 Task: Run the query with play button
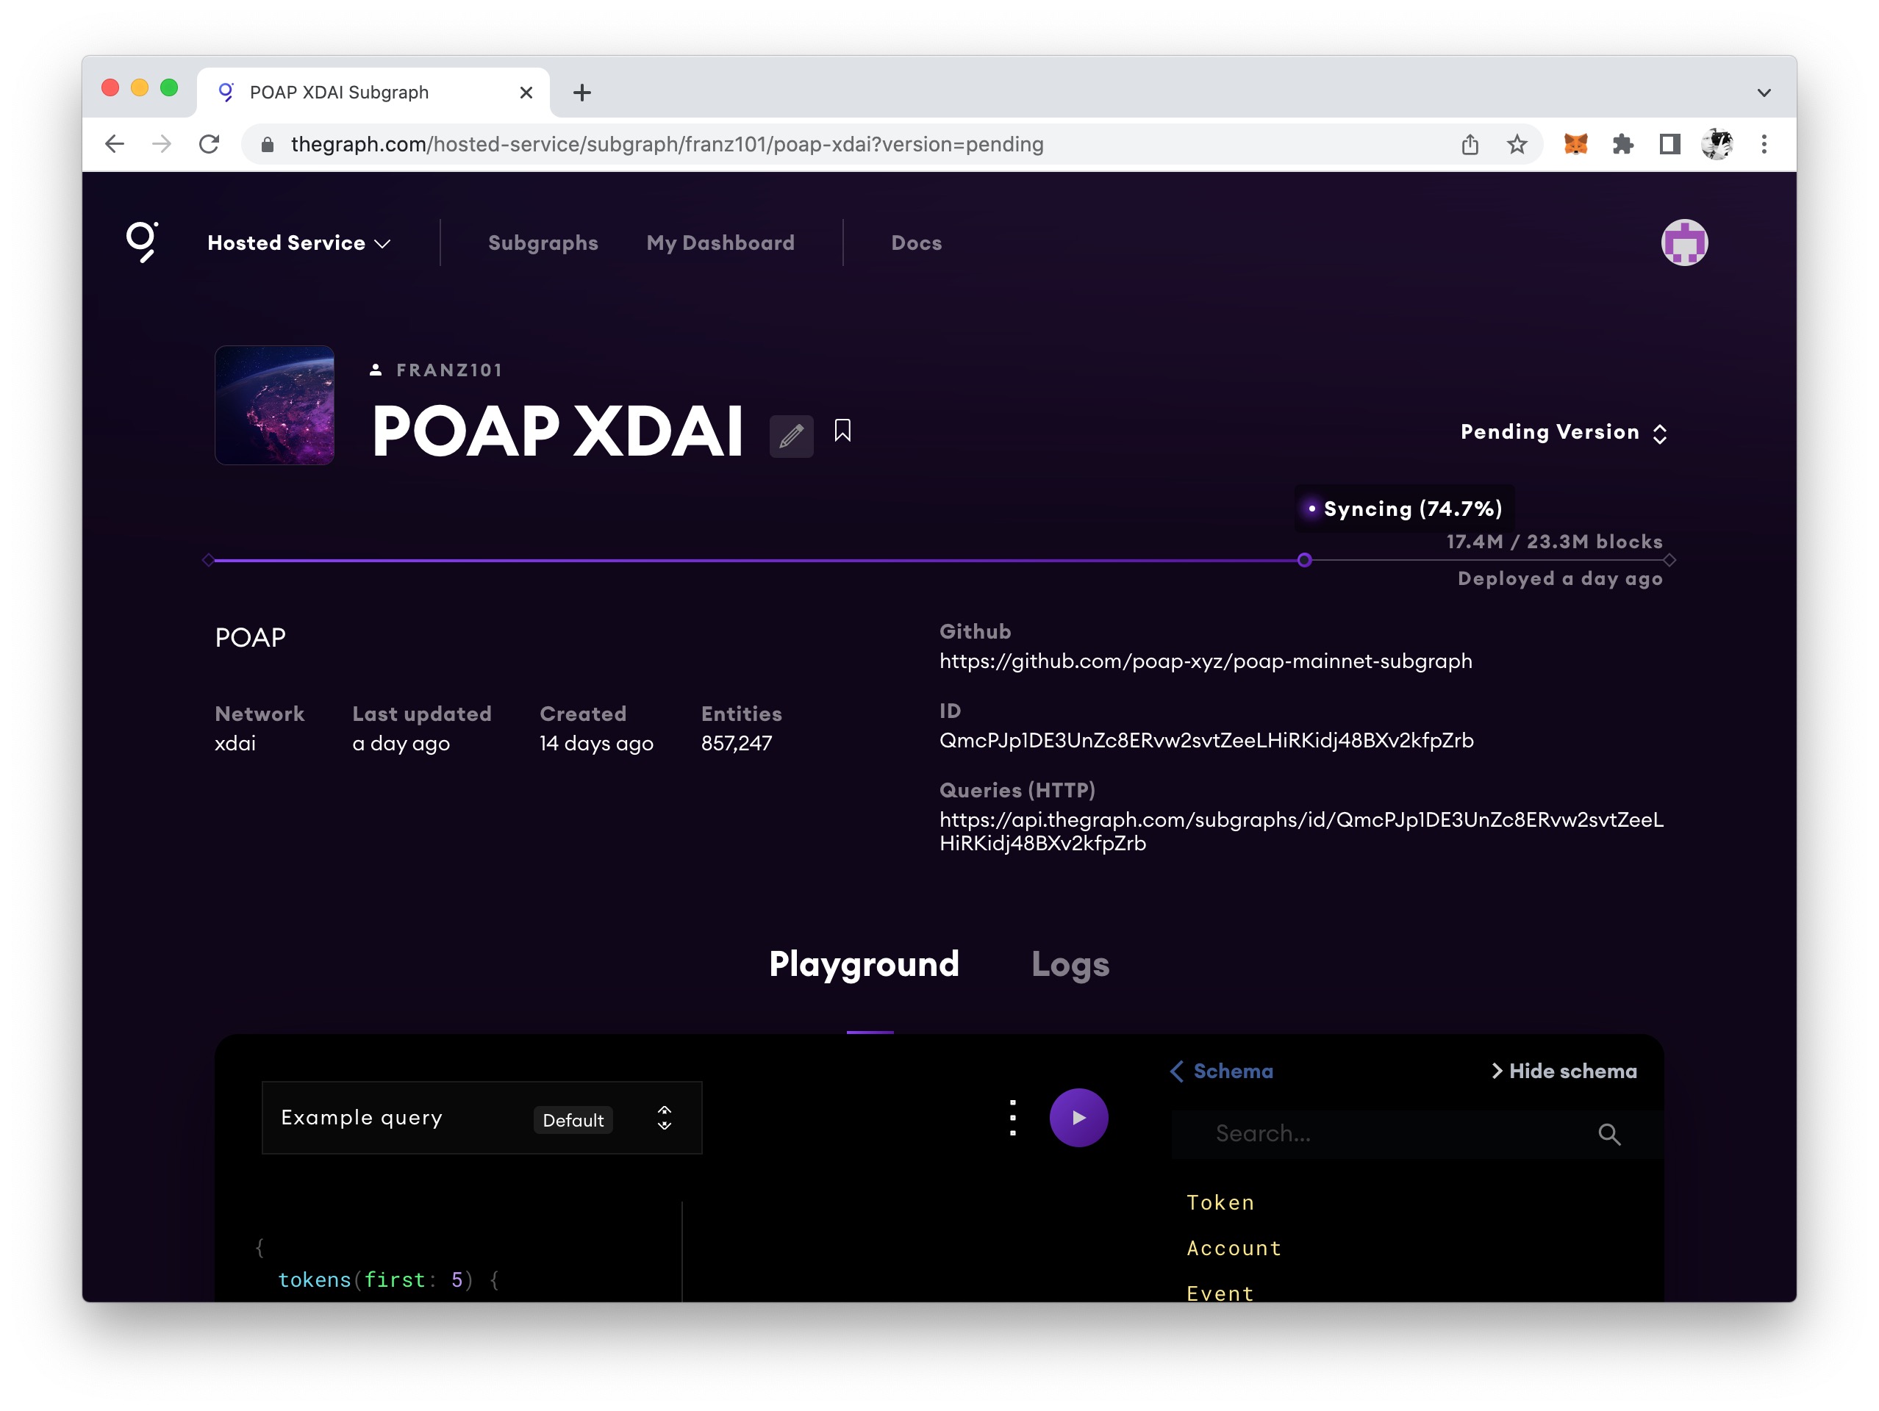pos(1078,1117)
